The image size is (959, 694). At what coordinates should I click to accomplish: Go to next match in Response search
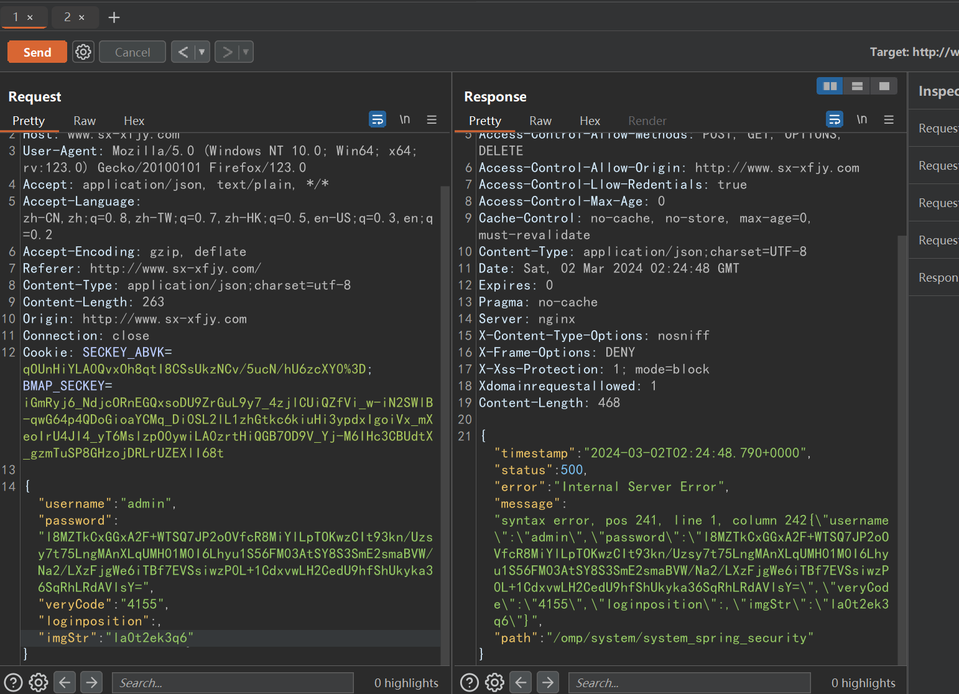(548, 682)
